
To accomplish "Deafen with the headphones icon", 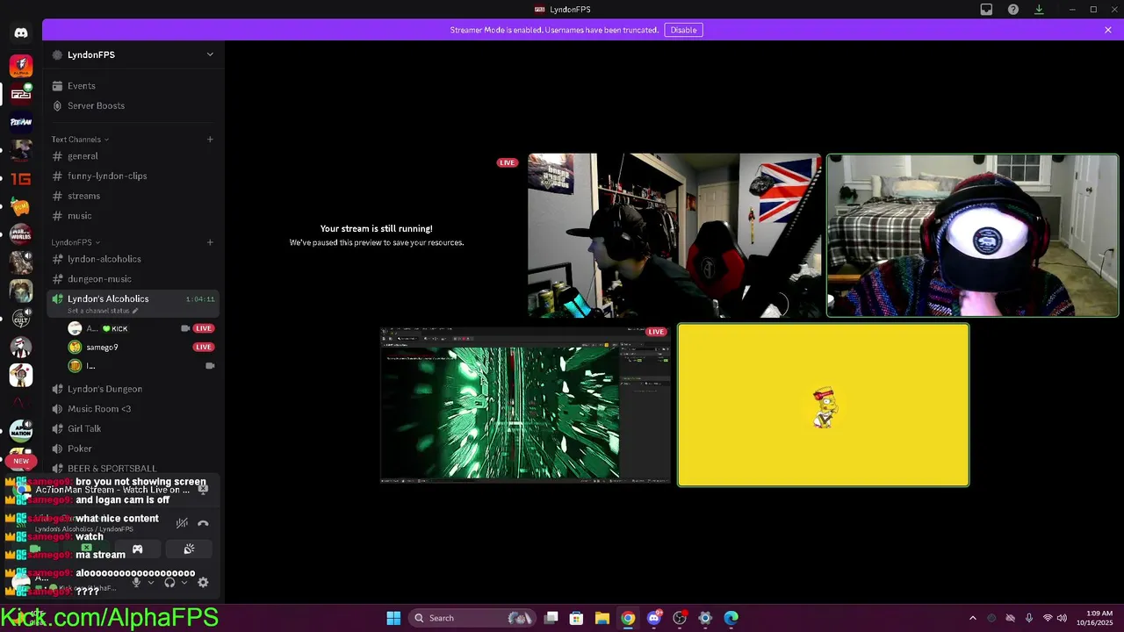I will tap(169, 582).
